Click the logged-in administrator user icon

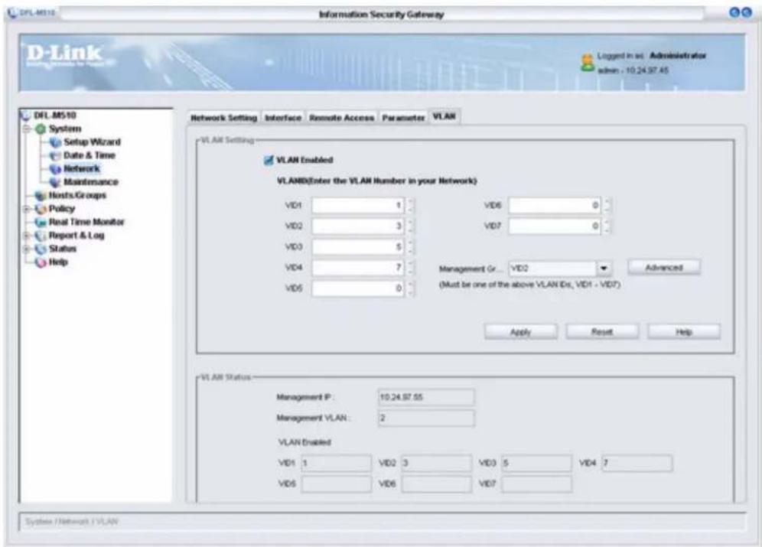pos(588,63)
